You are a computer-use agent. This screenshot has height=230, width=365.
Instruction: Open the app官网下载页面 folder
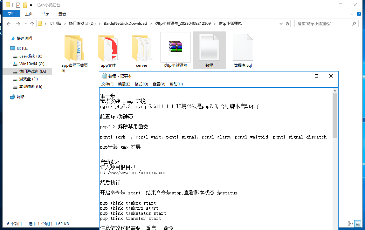(x=74, y=48)
